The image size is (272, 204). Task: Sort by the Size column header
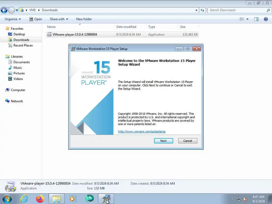pyautogui.click(x=189, y=27)
